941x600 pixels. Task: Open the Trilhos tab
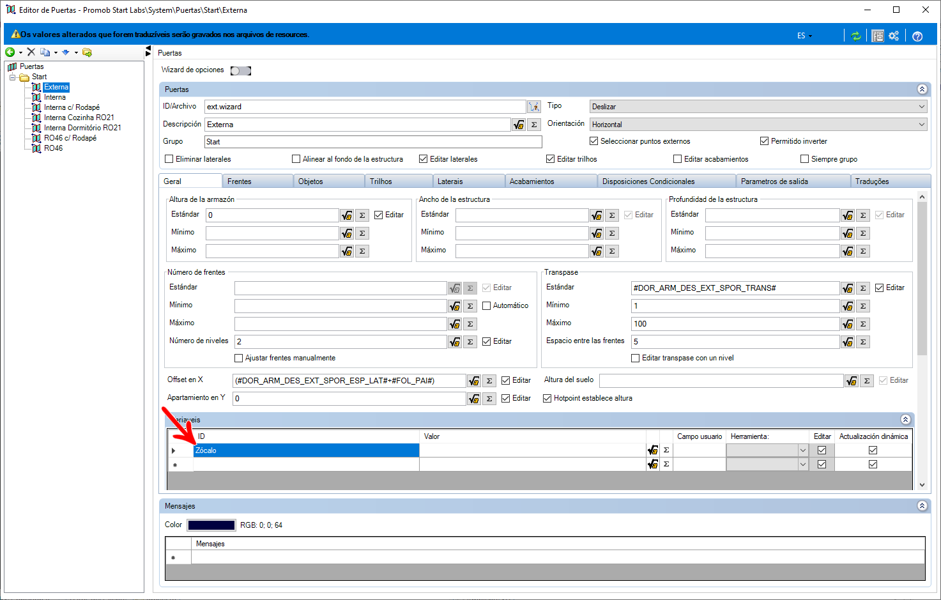[x=399, y=181]
